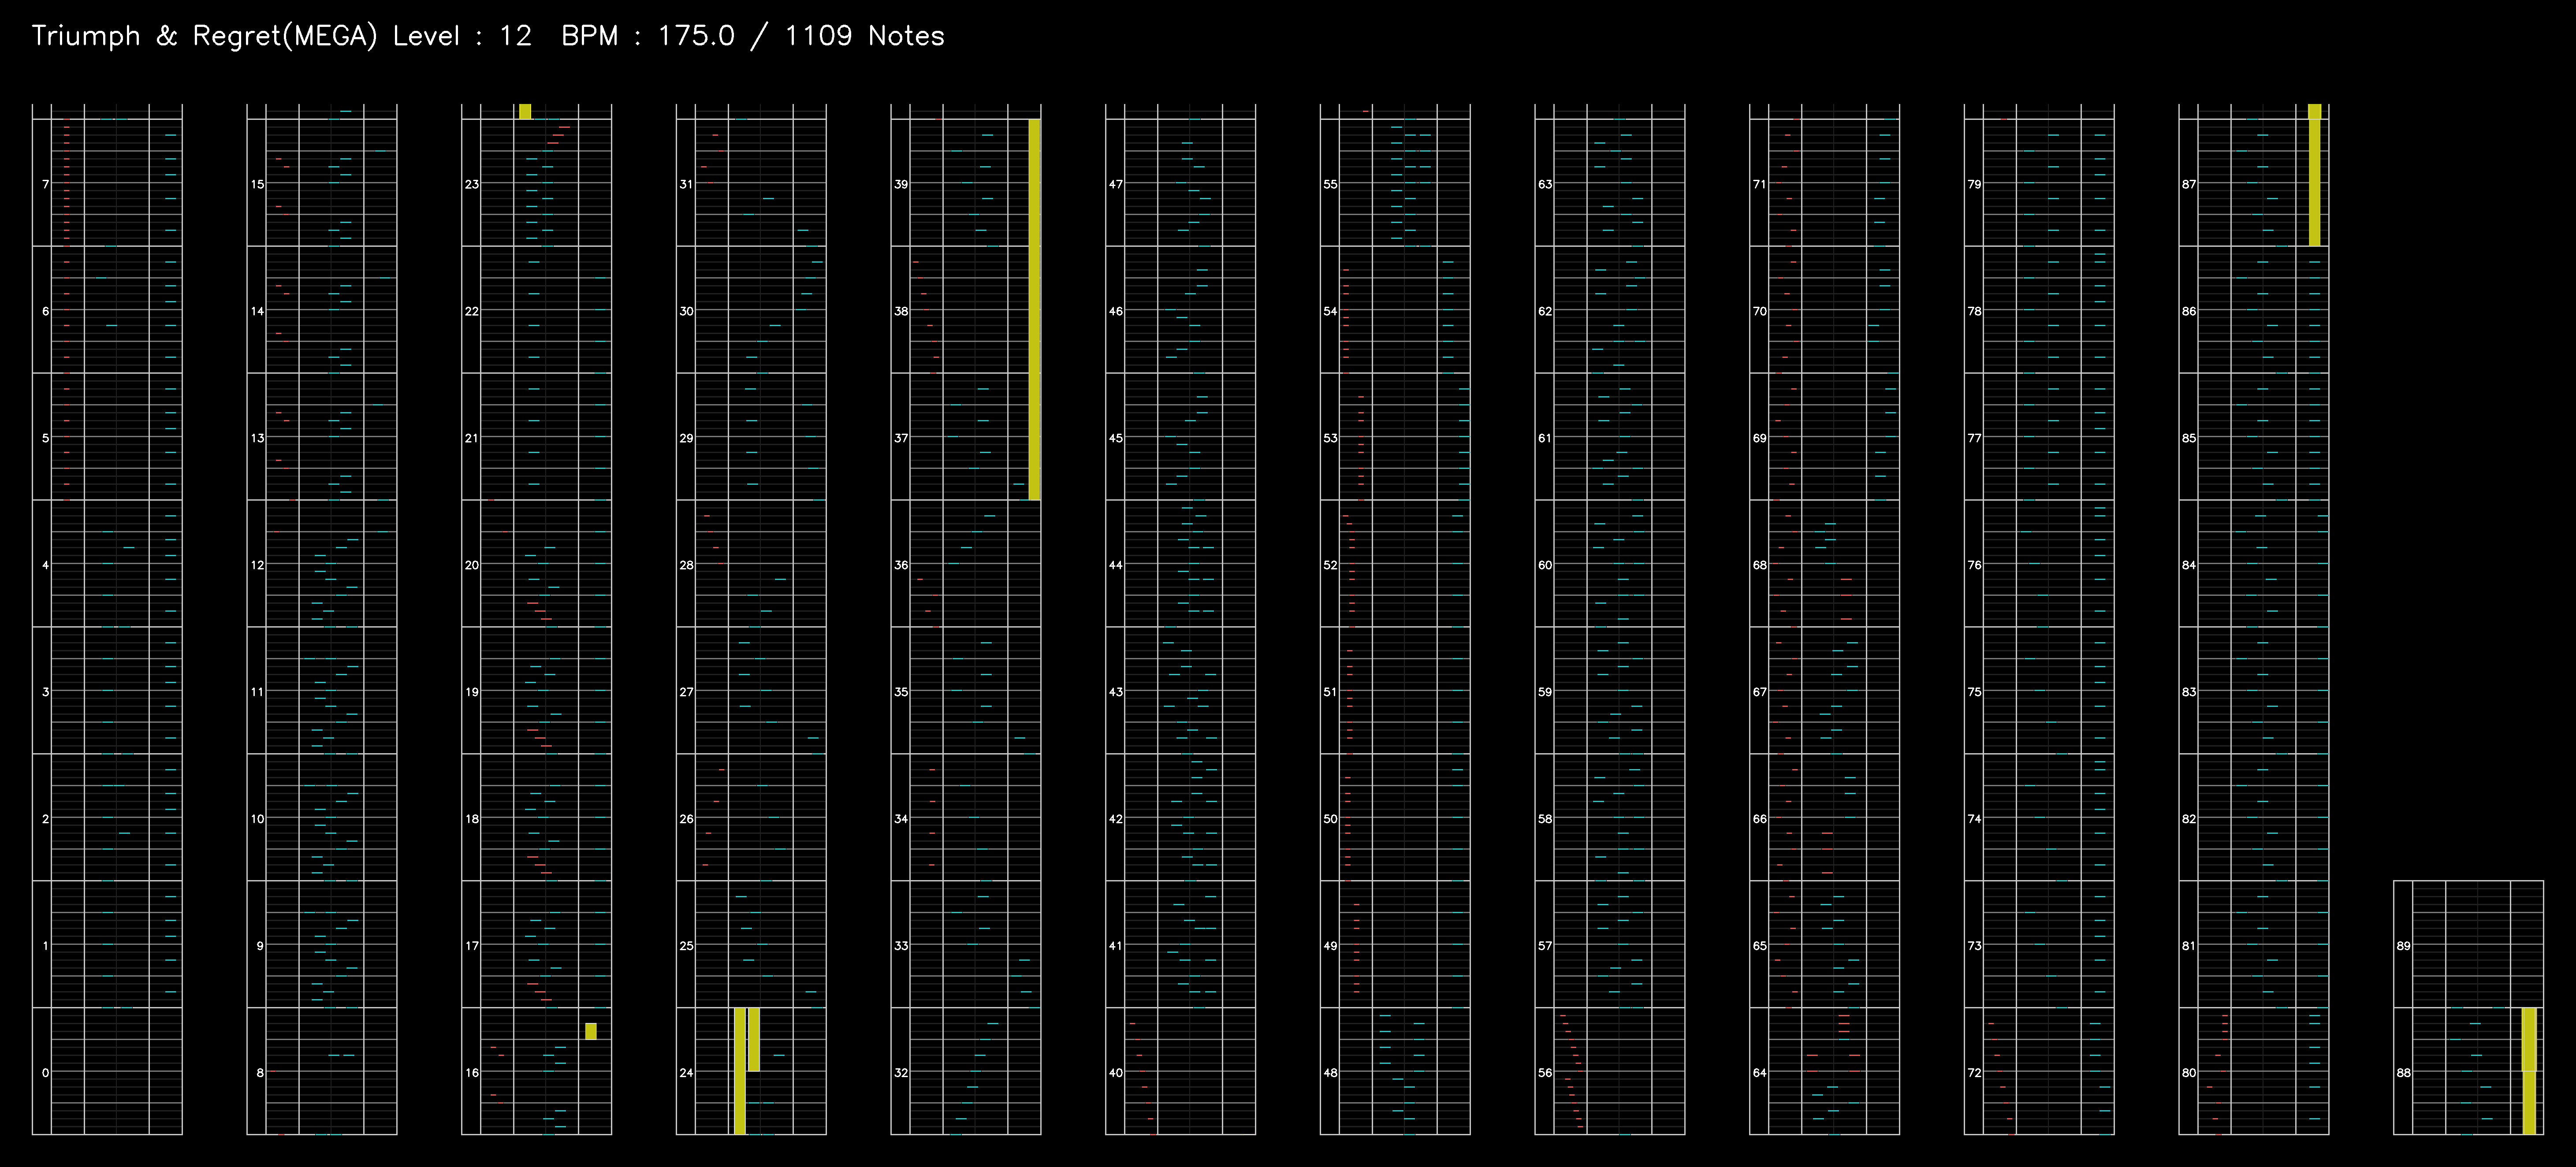Select measure number 82 label
This screenshot has width=2576, height=1167.
point(2189,819)
